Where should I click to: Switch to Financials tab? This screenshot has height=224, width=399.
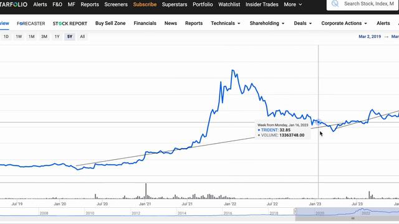(145, 23)
